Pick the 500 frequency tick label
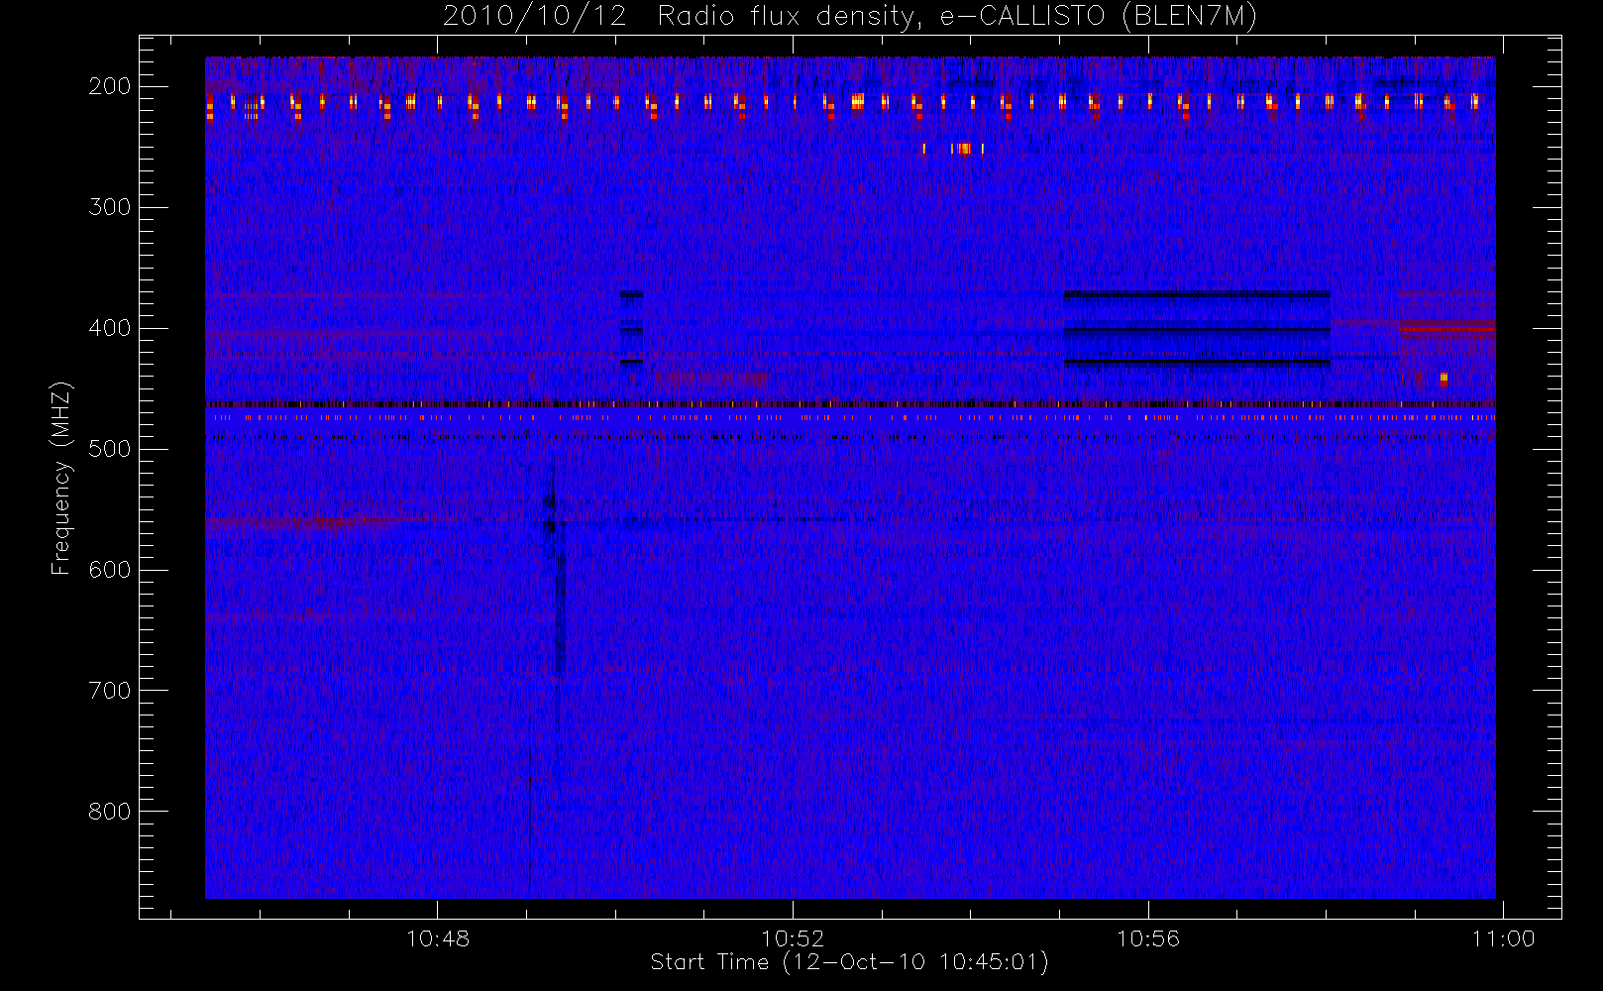This screenshot has width=1603, height=991. click(110, 449)
